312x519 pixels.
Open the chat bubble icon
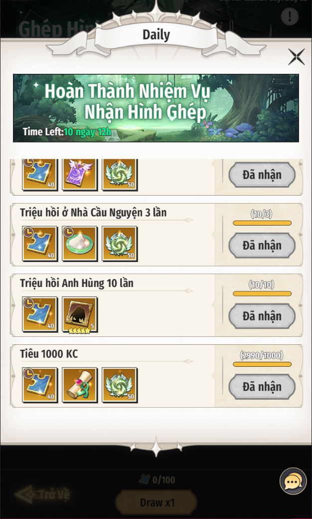[x=293, y=481]
